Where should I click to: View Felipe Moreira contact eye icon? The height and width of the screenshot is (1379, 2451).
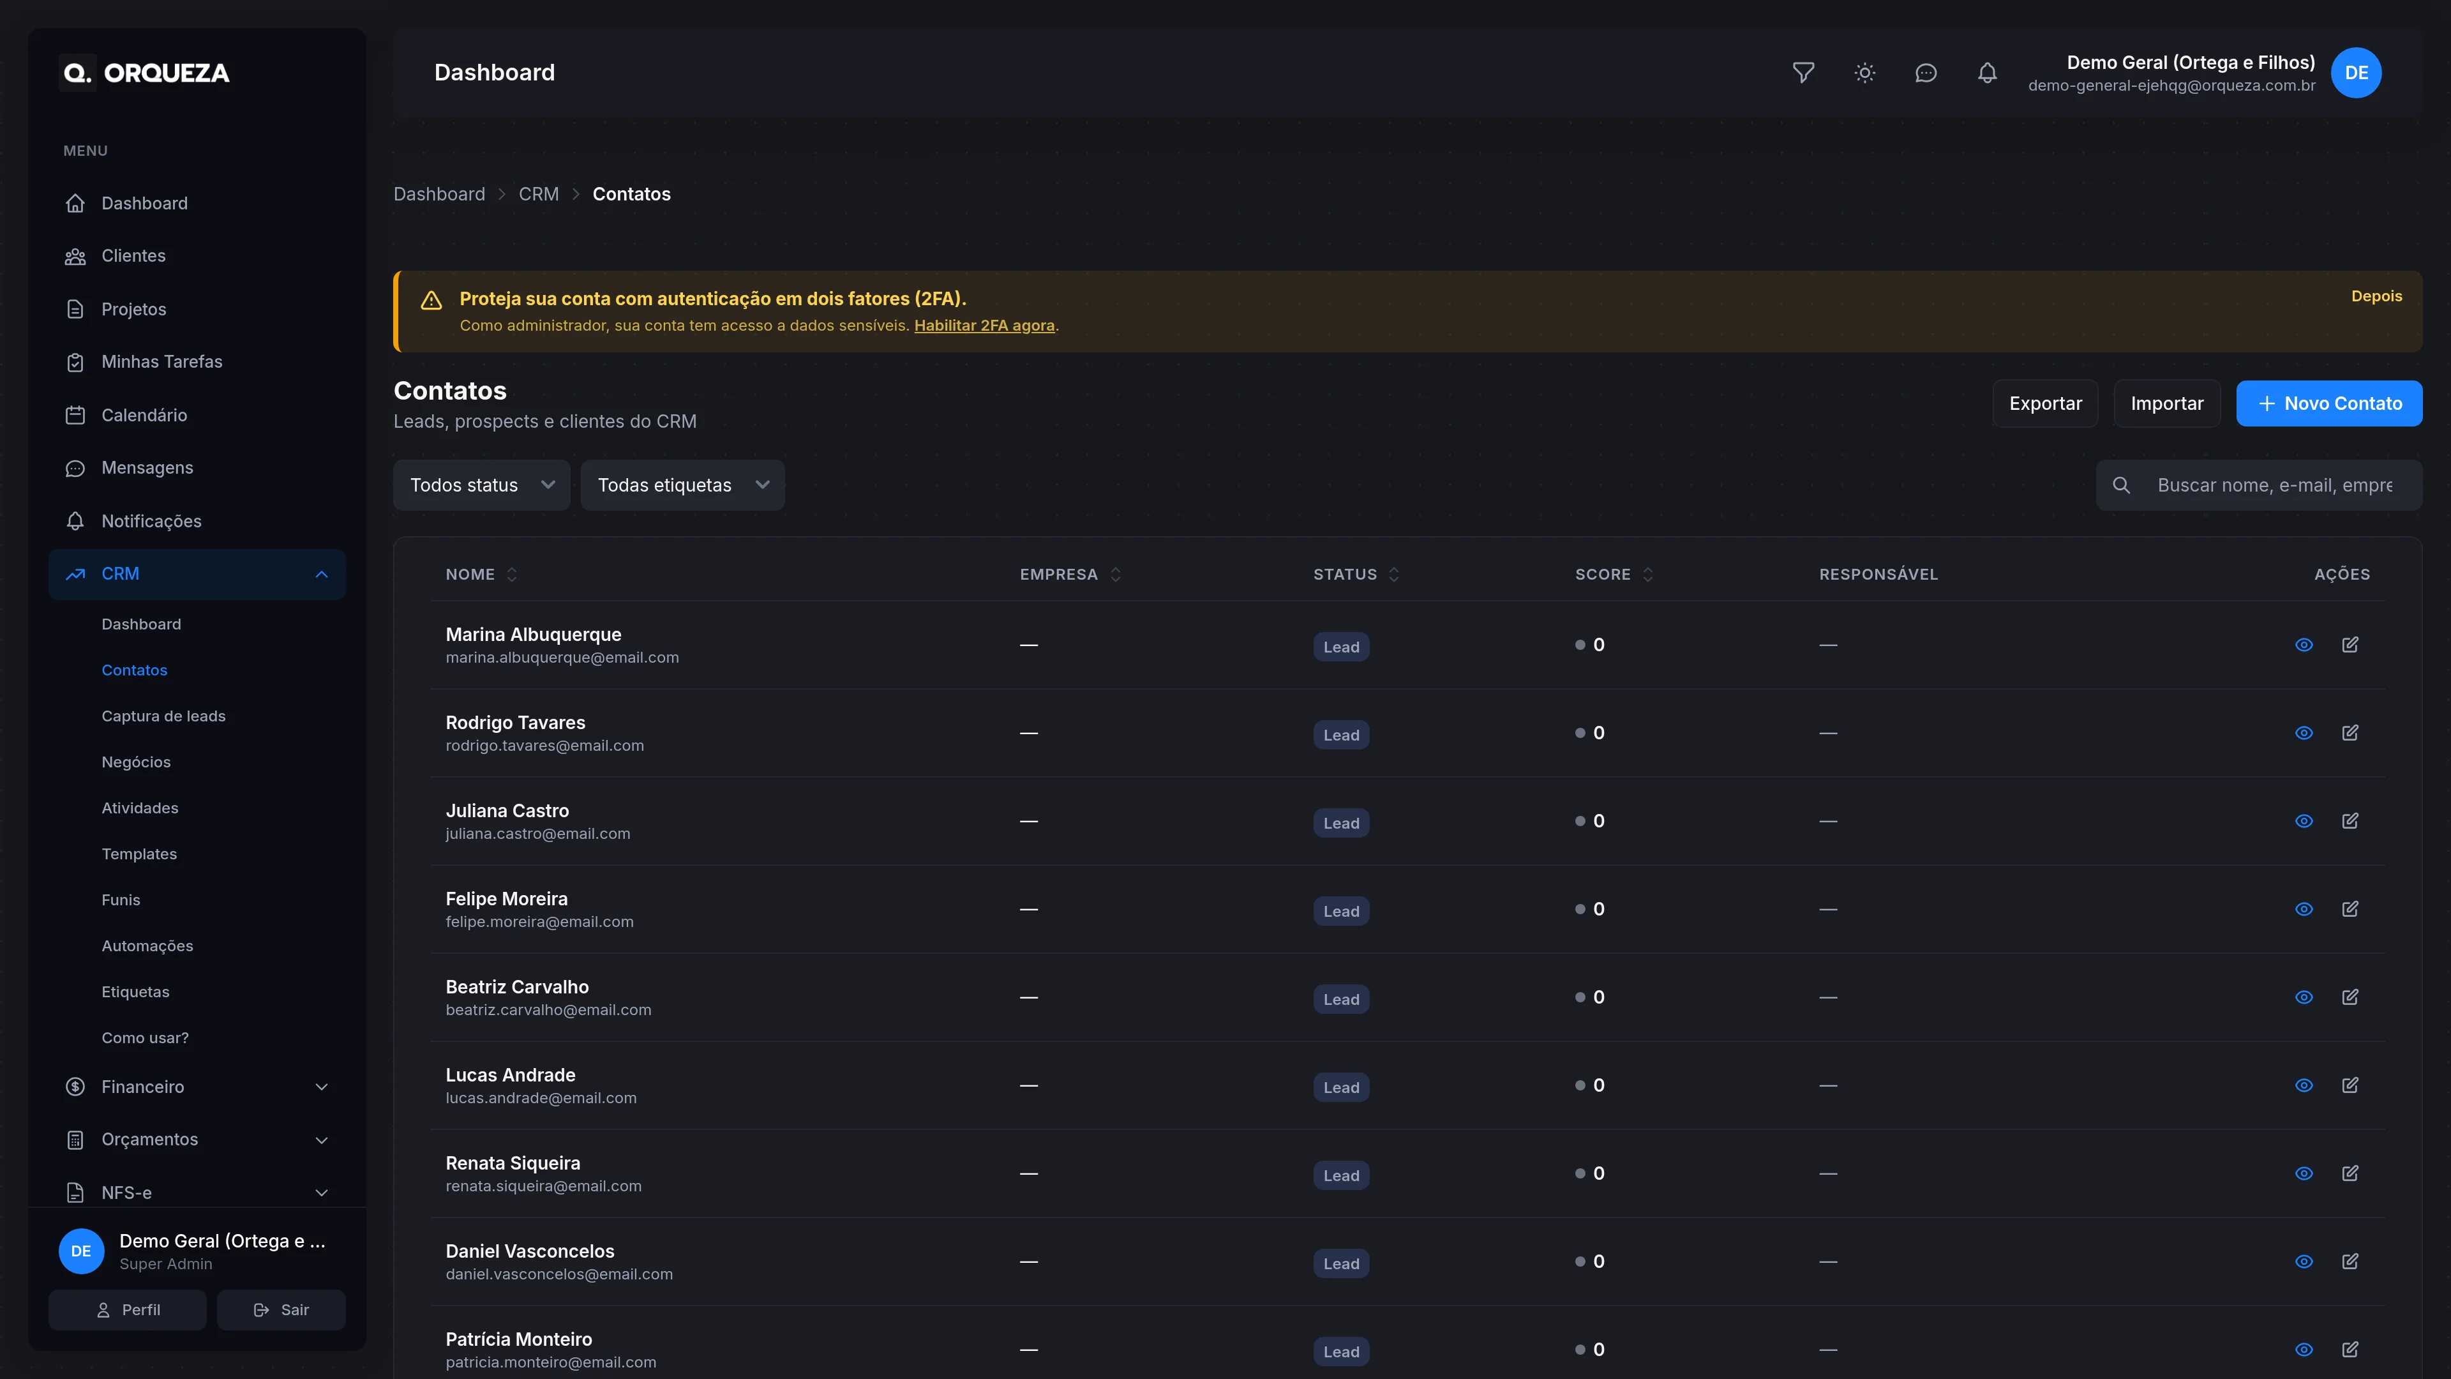(2304, 909)
